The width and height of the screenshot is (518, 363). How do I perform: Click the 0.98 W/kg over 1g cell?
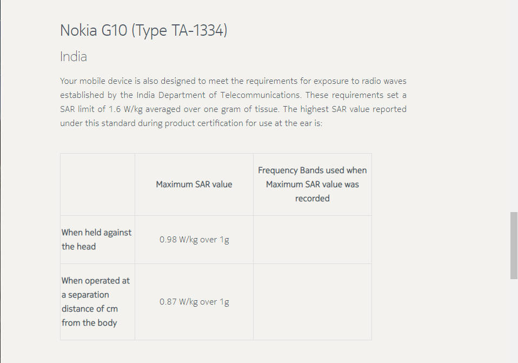pyautogui.click(x=194, y=240)
